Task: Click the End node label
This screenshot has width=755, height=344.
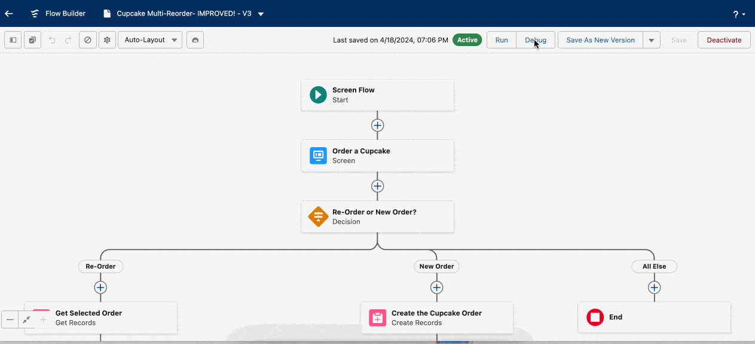Action: (x=616, y=317)
